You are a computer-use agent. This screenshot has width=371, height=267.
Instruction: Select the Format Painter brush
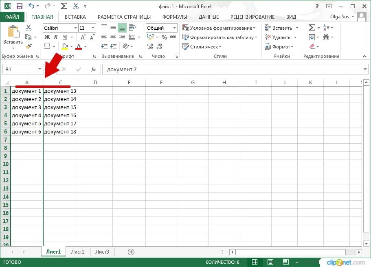coord(29,46)
